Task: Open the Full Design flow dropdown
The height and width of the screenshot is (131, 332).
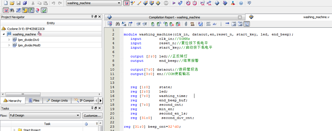Action: coord(45,116)
